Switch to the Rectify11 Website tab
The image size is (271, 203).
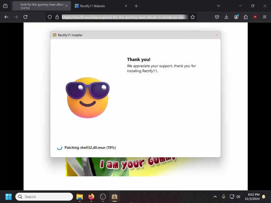pos(98,6)
